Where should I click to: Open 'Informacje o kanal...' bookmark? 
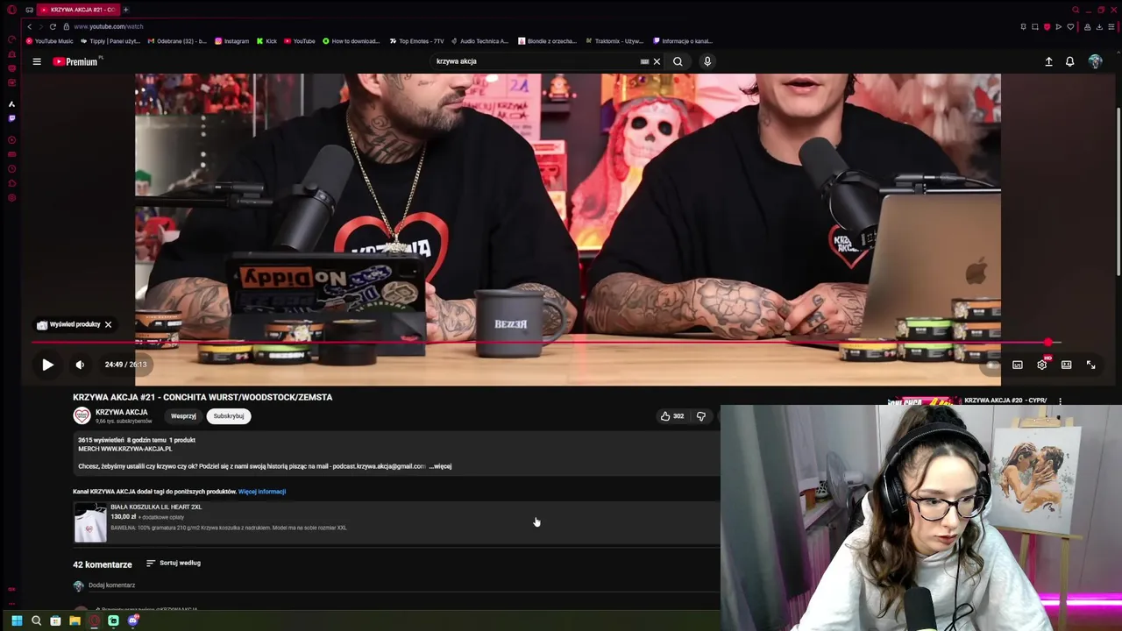point(683,41)
